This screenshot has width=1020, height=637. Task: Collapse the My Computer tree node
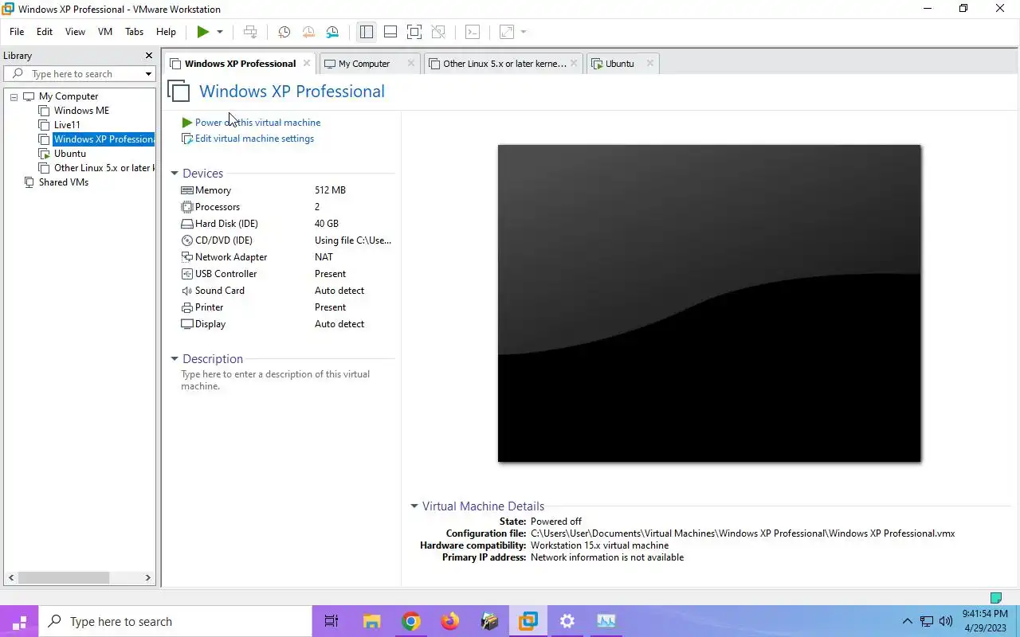pyautogui.click(x=14, y=96)
